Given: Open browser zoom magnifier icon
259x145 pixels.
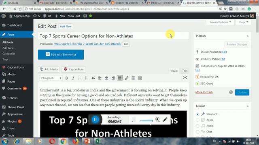Looking at the screenshot, I should click(x=220, y=9).
